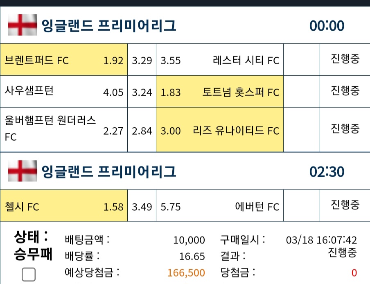Select draw odds 3.49 for Chelsea match

tap(142, 206)
